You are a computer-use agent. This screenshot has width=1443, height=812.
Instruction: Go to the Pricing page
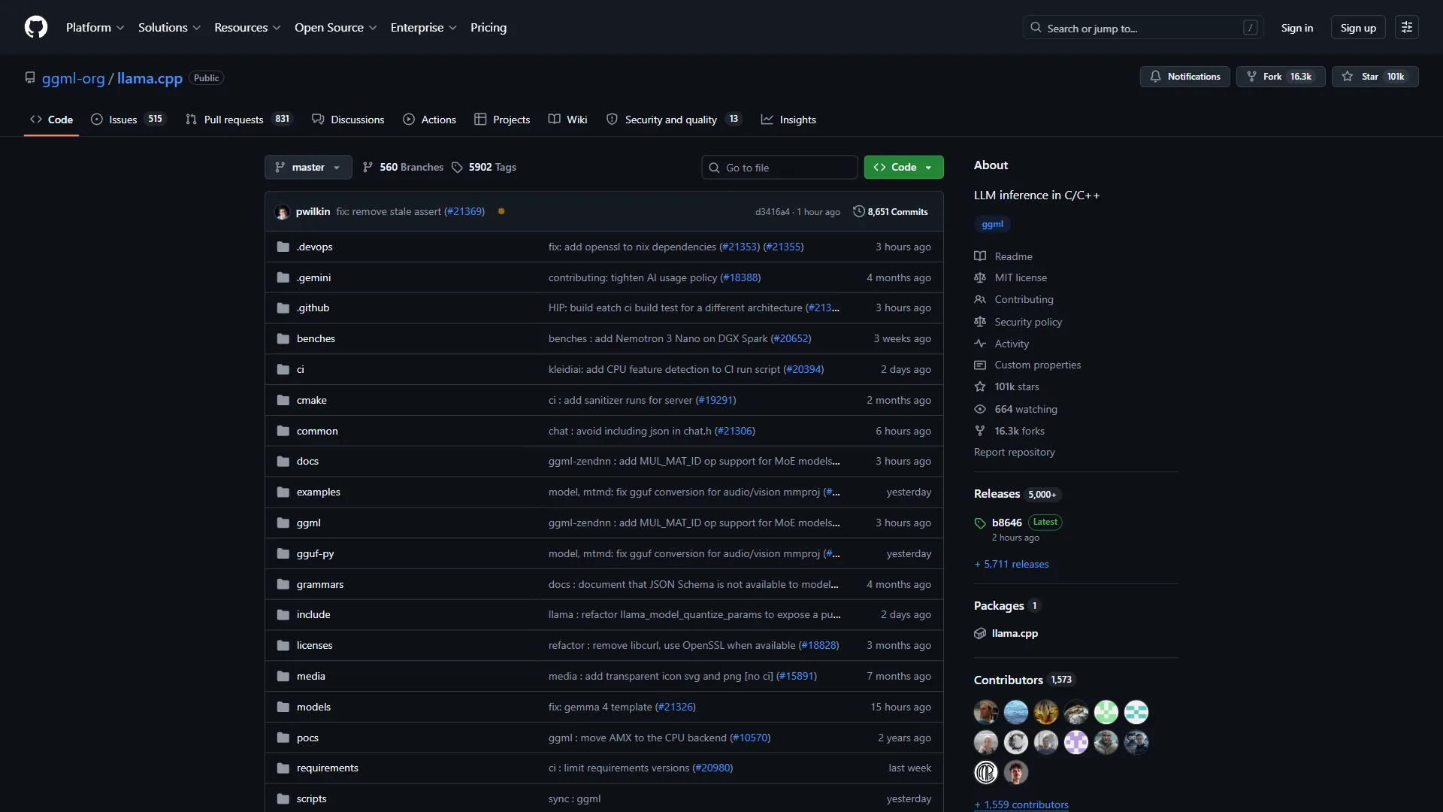[x=489, y=27]
